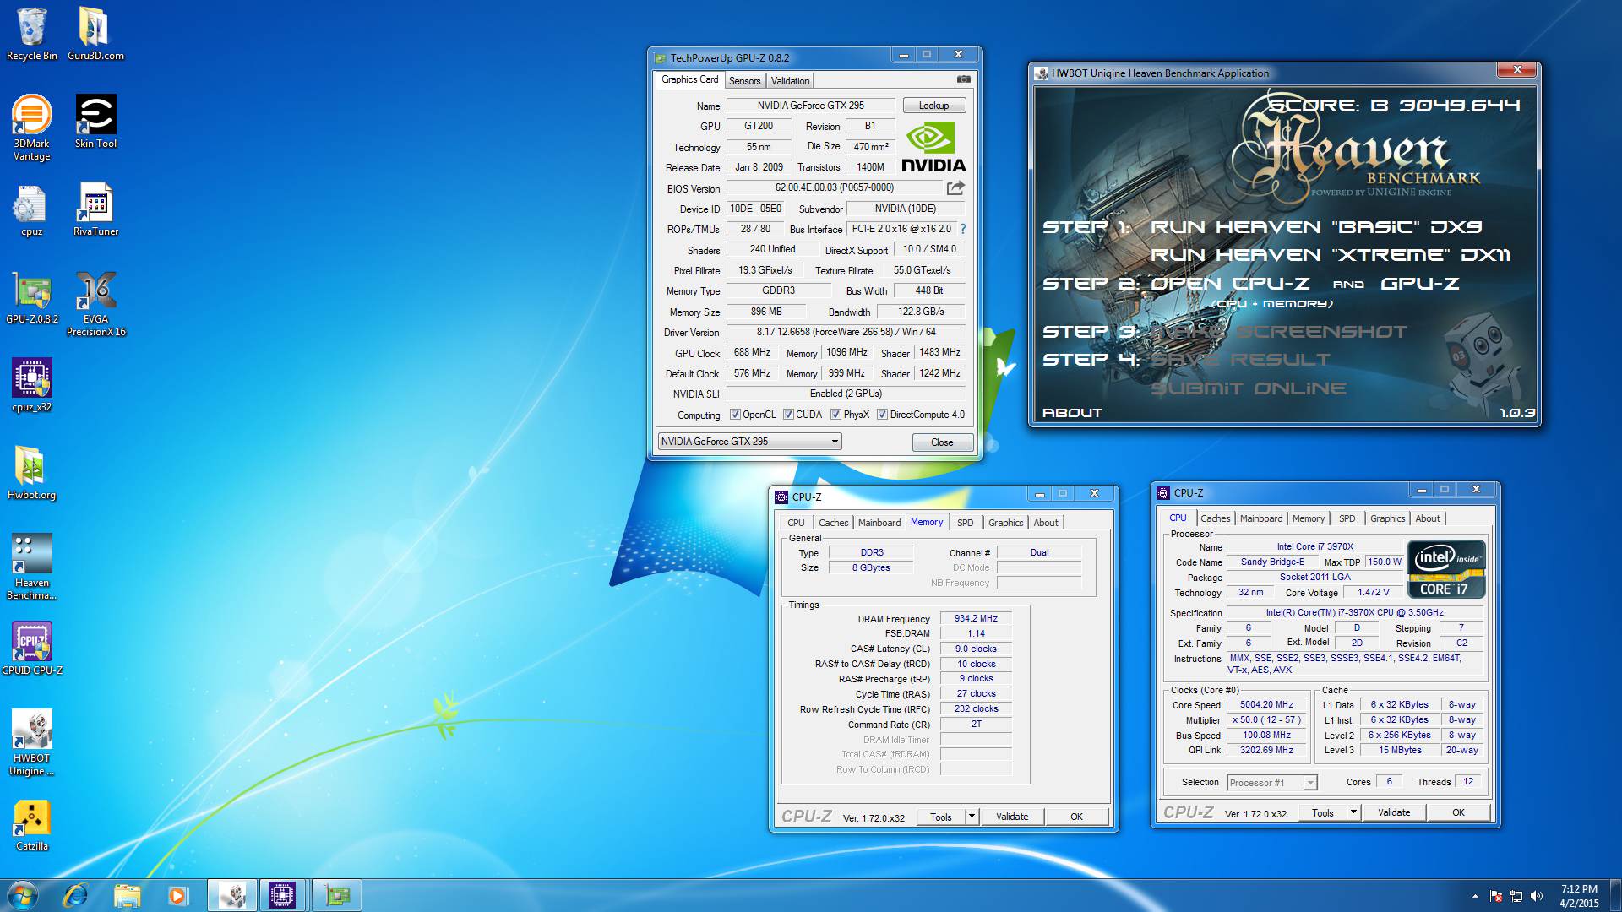
Task: Click ABOUT in Heaven Benchmark app
Action: coord(1072,413)
